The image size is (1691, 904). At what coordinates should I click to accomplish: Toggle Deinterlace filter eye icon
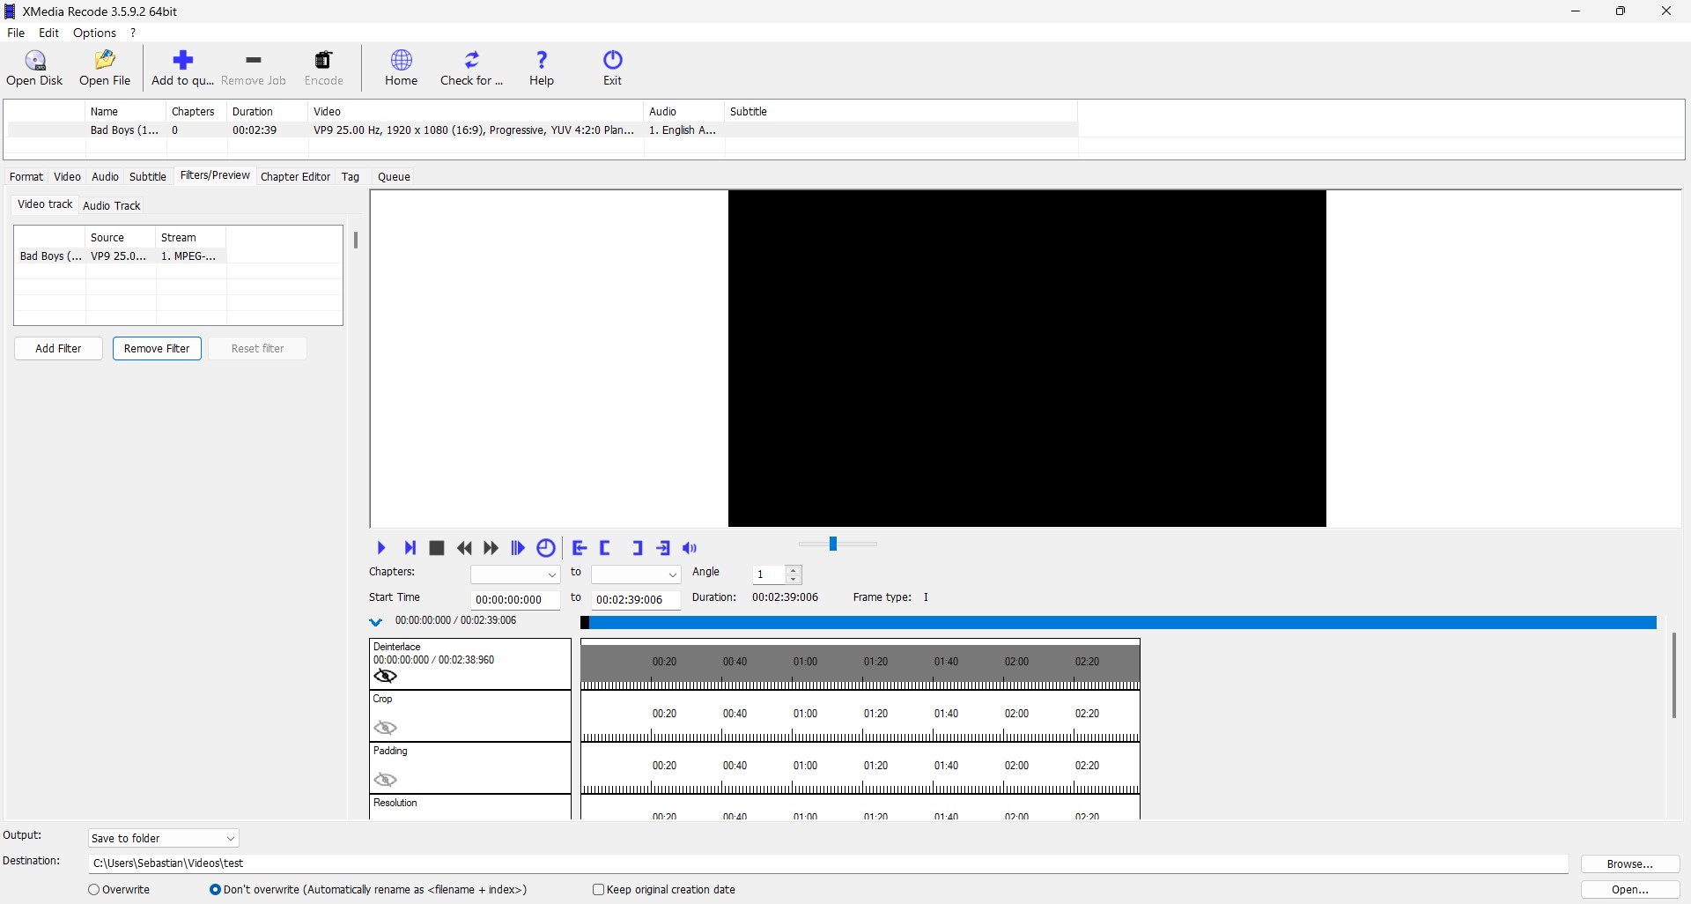[385, 676]
